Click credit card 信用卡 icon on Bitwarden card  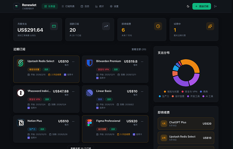[x=97, y=78]
